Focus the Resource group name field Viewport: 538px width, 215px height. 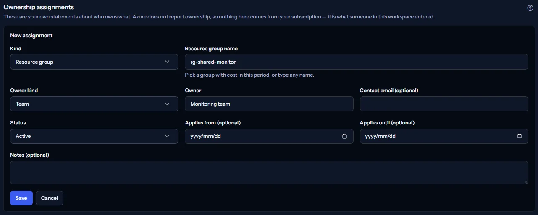click(357, 62)
